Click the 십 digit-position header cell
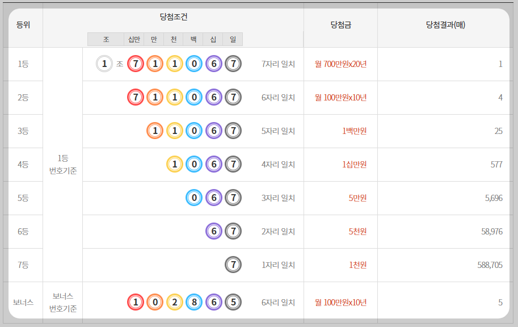The width and height of the screenshot is (518, 327). [213, 39]
